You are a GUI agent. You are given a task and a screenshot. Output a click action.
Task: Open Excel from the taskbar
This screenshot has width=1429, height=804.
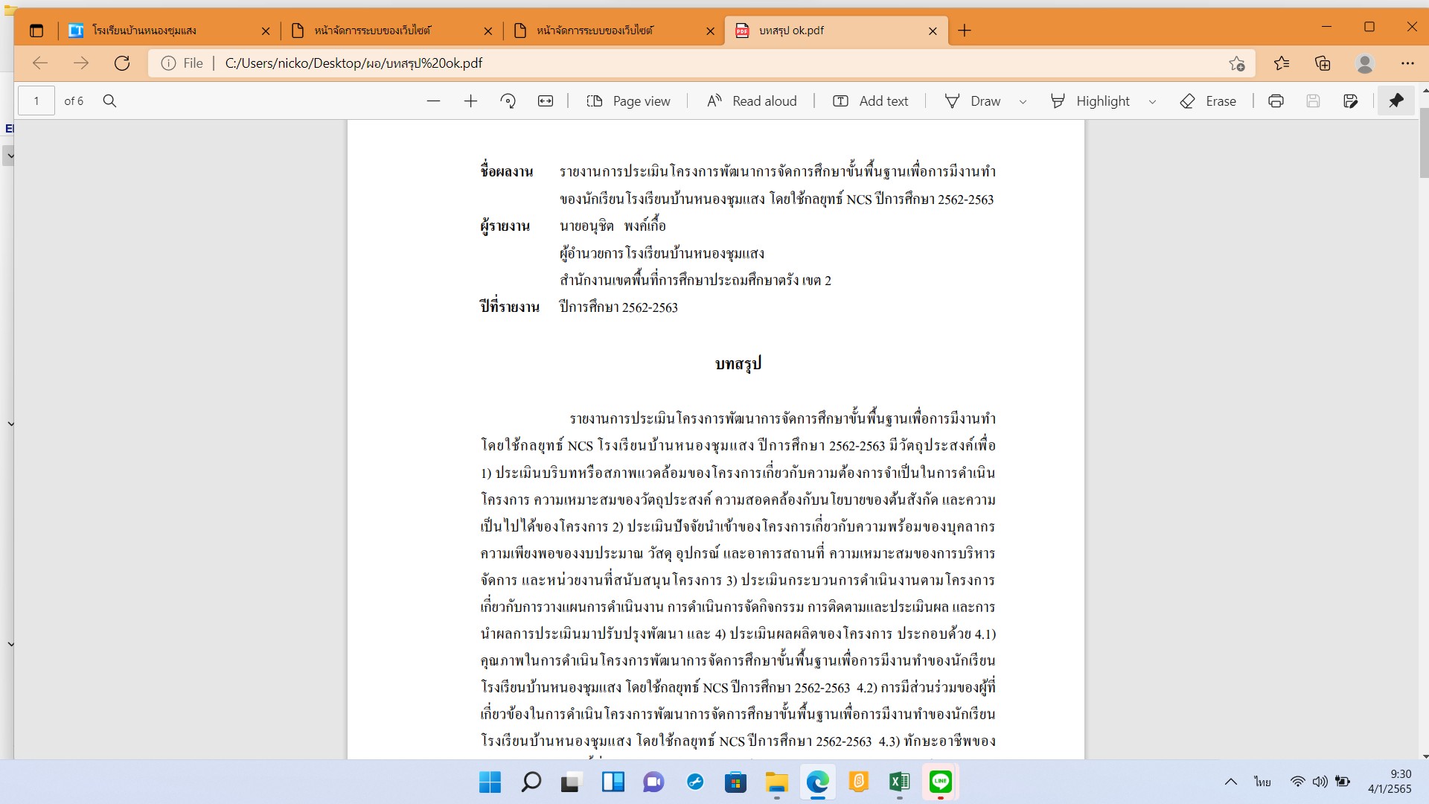tap(899, 782)
